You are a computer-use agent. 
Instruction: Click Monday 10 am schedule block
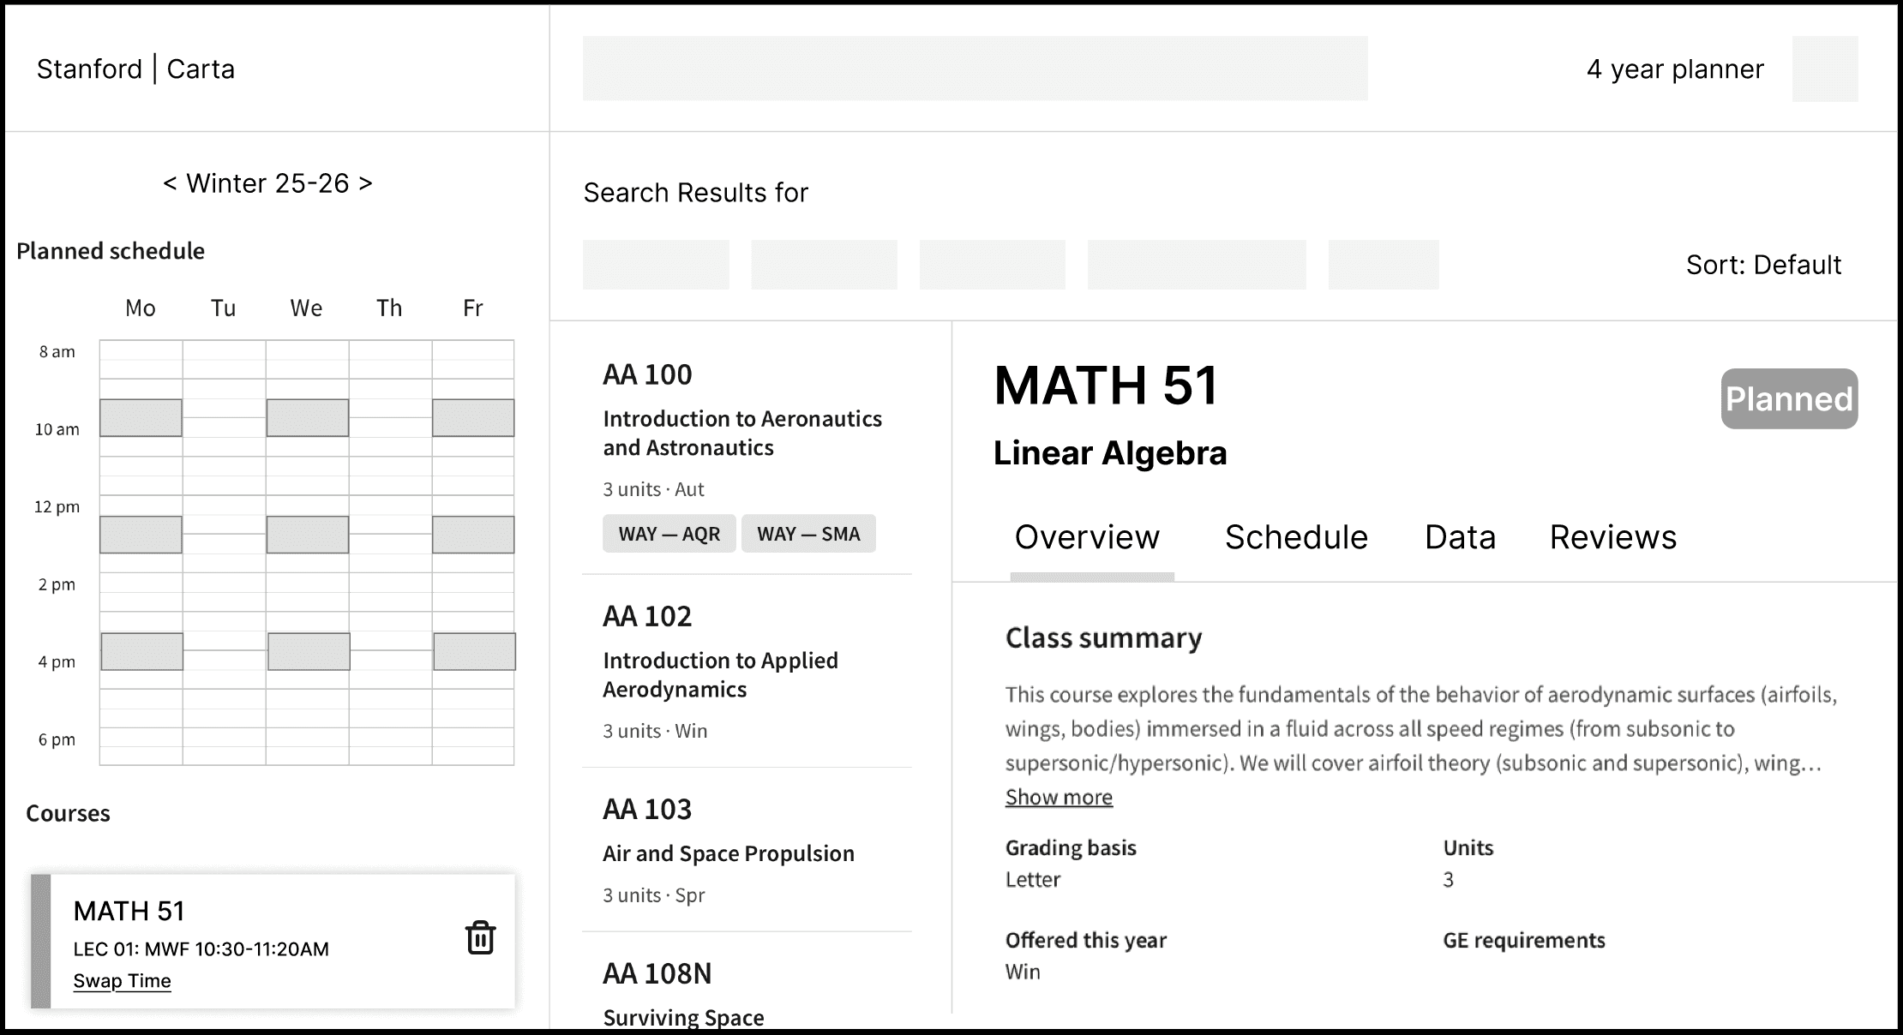tap(141, 418)
